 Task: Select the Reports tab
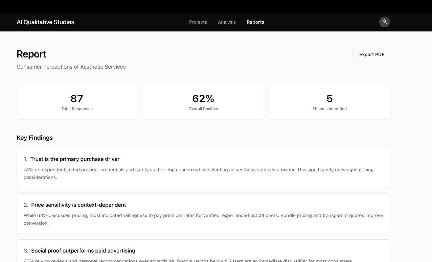pyautogui.click(x=255, y=22)
